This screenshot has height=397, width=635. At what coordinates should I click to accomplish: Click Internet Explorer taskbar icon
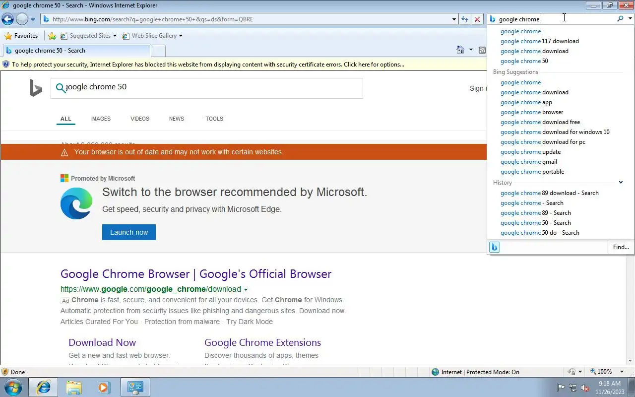pos(43,387)
